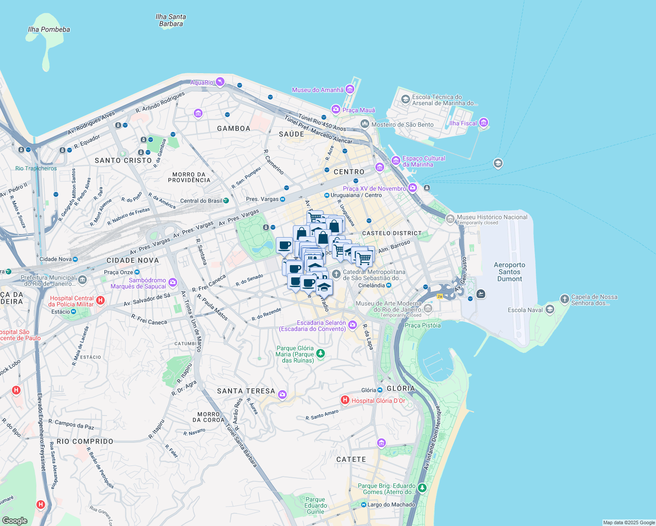Viewport: 656px width, 526px height.
Task: Click the 'CASTELO DISTRICT' label
Action: (x=392, y=233)
